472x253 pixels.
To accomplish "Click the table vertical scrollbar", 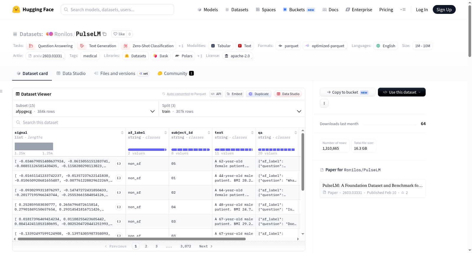I will [x=303, y=162].
